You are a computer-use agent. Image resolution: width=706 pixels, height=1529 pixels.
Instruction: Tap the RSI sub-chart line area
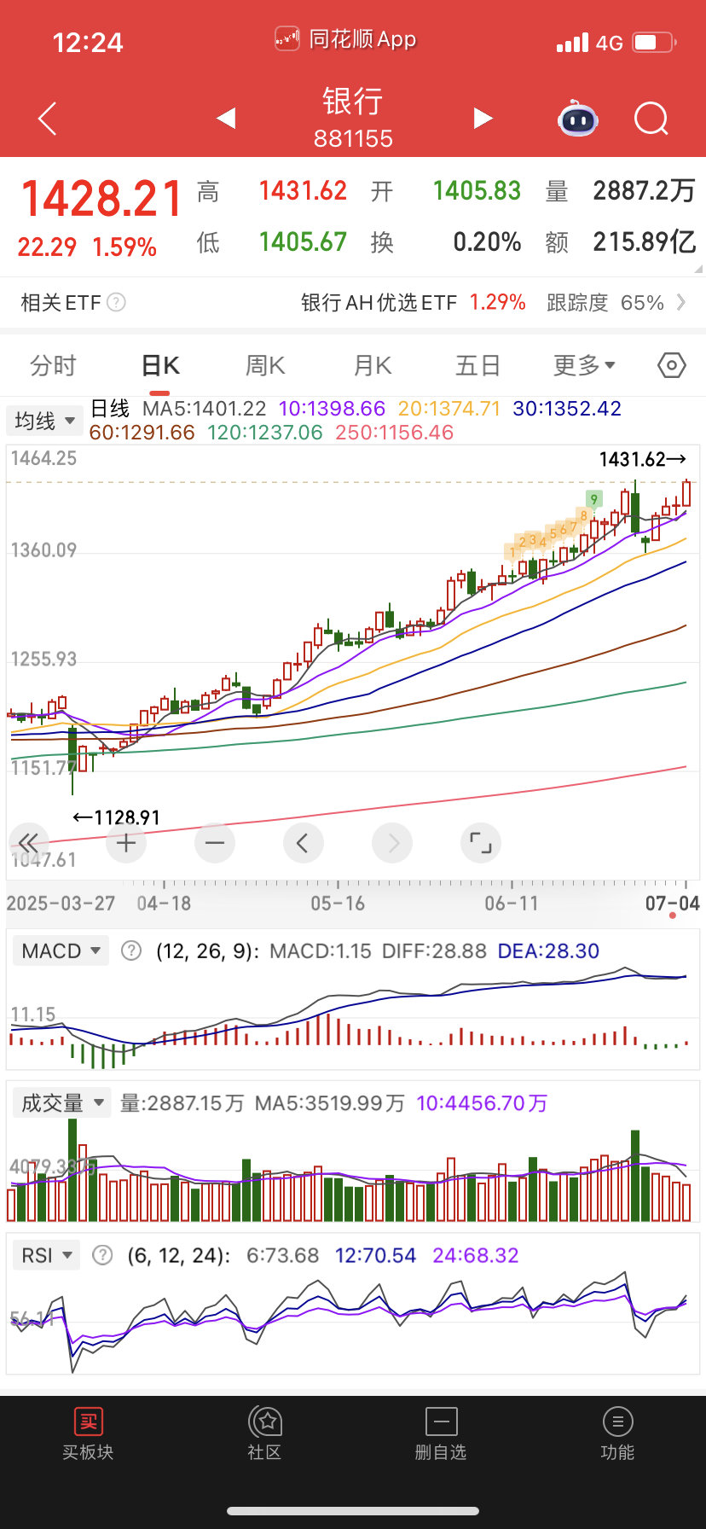(x=353, y=1321)
